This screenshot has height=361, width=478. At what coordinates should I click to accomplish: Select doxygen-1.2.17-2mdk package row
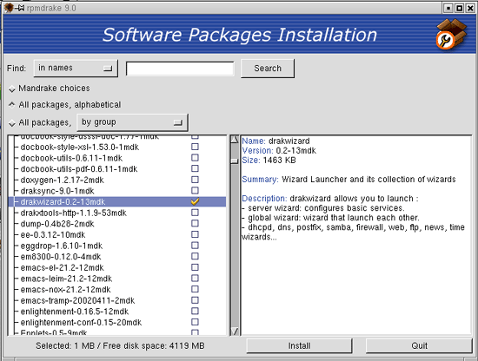[x=117, y=180]
